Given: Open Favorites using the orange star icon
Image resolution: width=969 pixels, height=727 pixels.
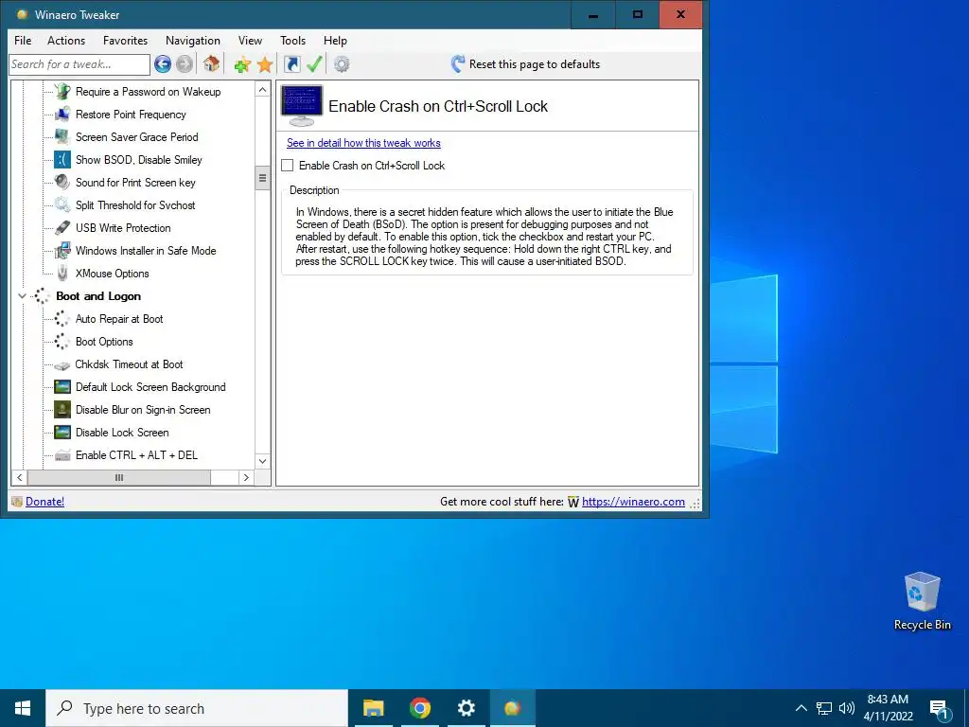Looking at the screenshot, I should pos(265,64).
